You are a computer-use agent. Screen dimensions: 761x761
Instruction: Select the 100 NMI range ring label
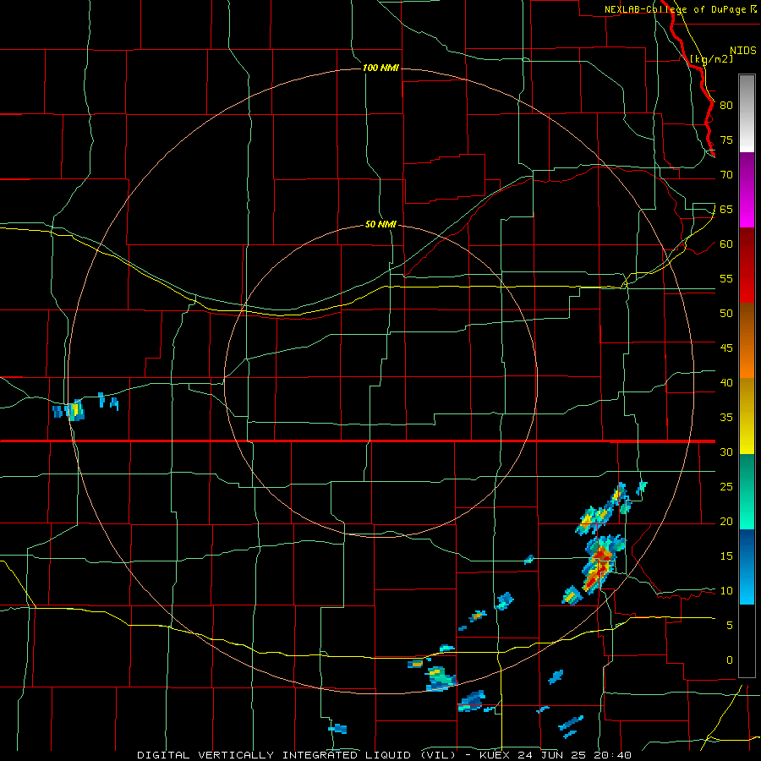pos(380,68)
